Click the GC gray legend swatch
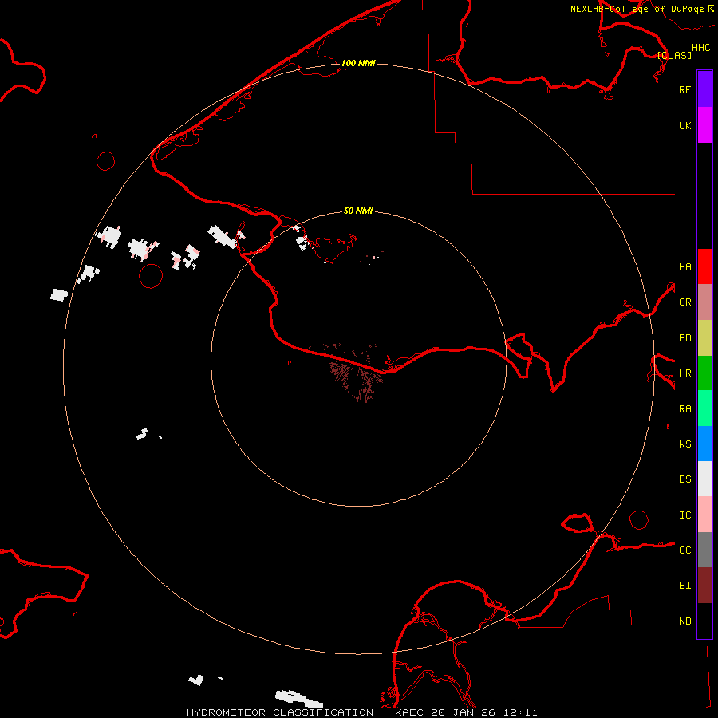This screenshot has width=718, height=718. pos(704,550)
